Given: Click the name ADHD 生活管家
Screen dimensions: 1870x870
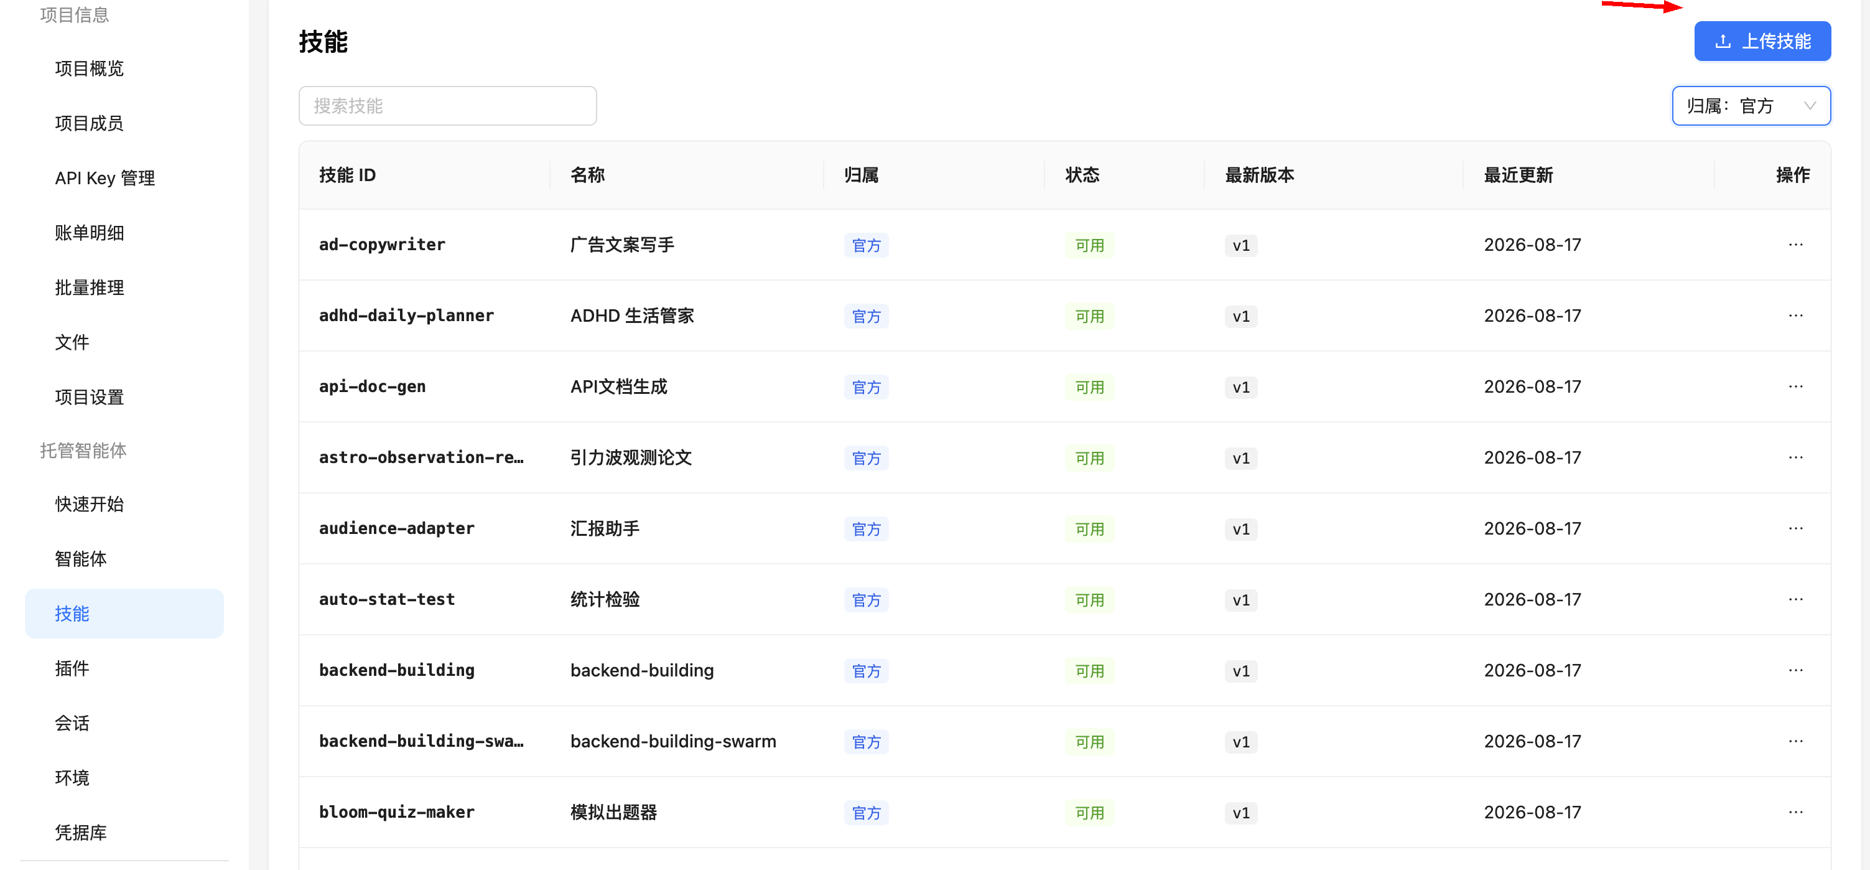Looking at the screenshot, I should click(631, 316).
